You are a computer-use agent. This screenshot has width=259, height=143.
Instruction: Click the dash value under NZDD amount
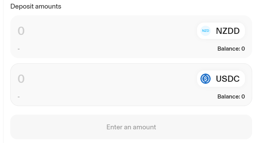[x=18, y=49]
